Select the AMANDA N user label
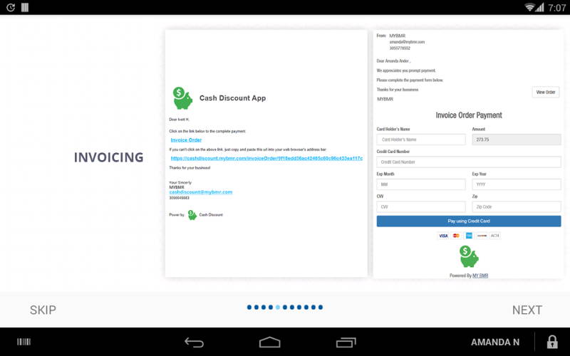Screen dimensions: 570x356 (x=495, y=342)
